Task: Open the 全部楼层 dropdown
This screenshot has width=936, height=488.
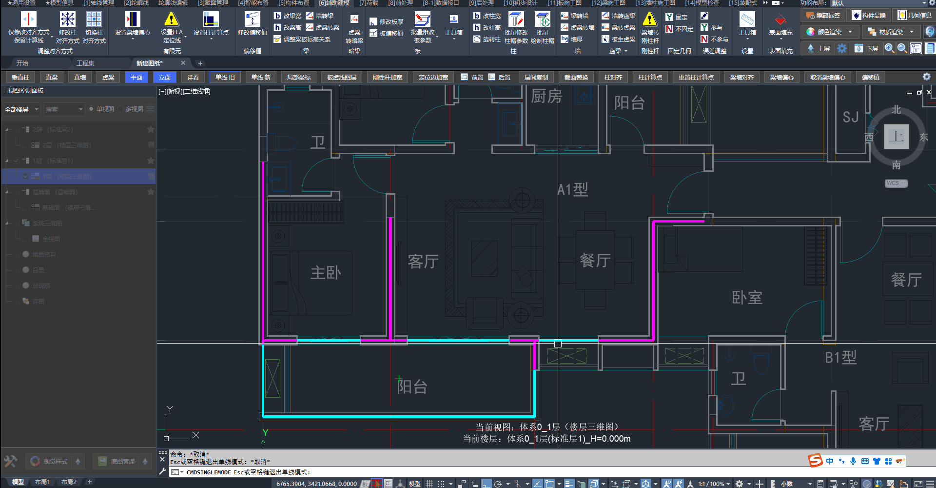Action: pyautogui.click(x=21, y=109)
